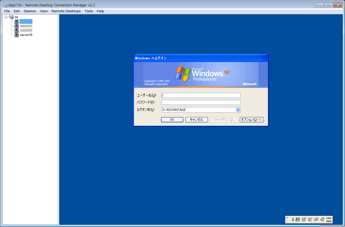The image size is (345, 227).
Task: Click the IME input mode 'A' icon
Action: click(x=293, y=219)
